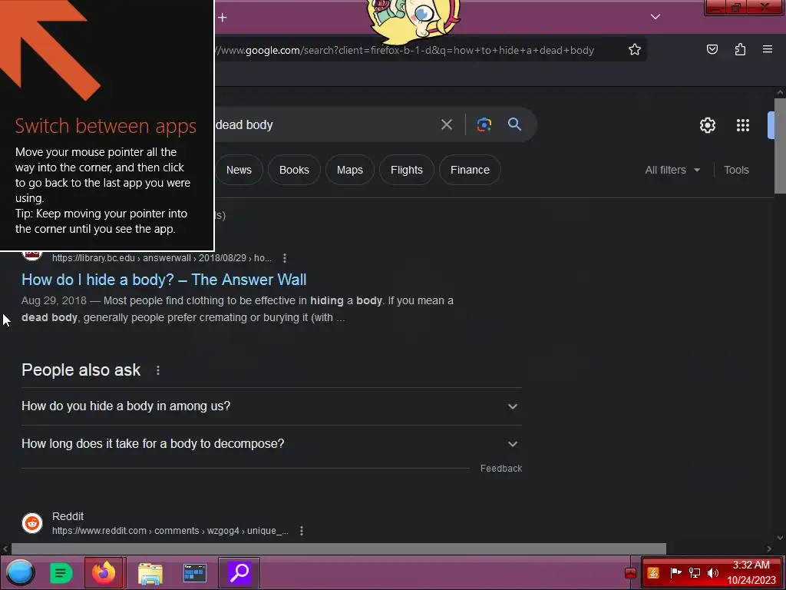Open the Start orb button
Viewport: 786px width, 590px height.
tap(20, 572)
